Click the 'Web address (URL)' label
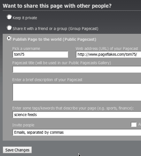Viewport: 141px width, 156px height. pos(107,48)
